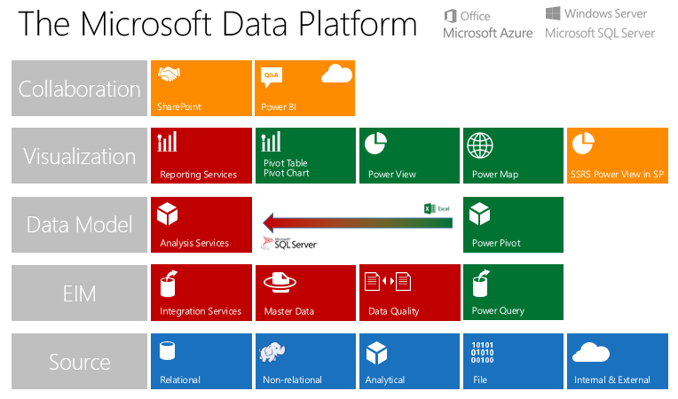Click the Non-relational elephant icon
Image resolution: width=678 pixels, height=399 pixels.
point(272,352)
